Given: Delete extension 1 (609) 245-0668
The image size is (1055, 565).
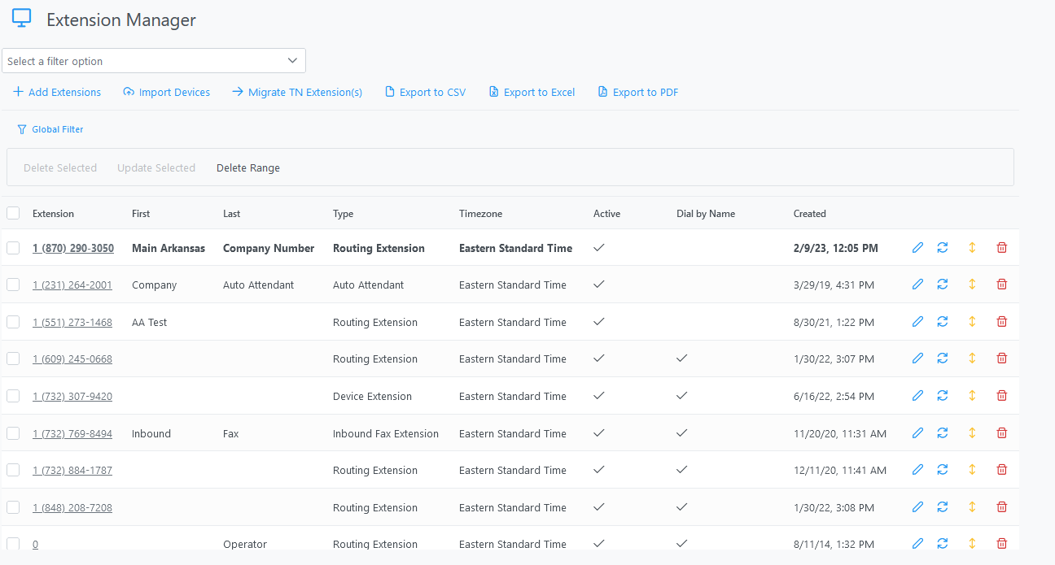Looking at the screenshot, I should click(1002, 359).
